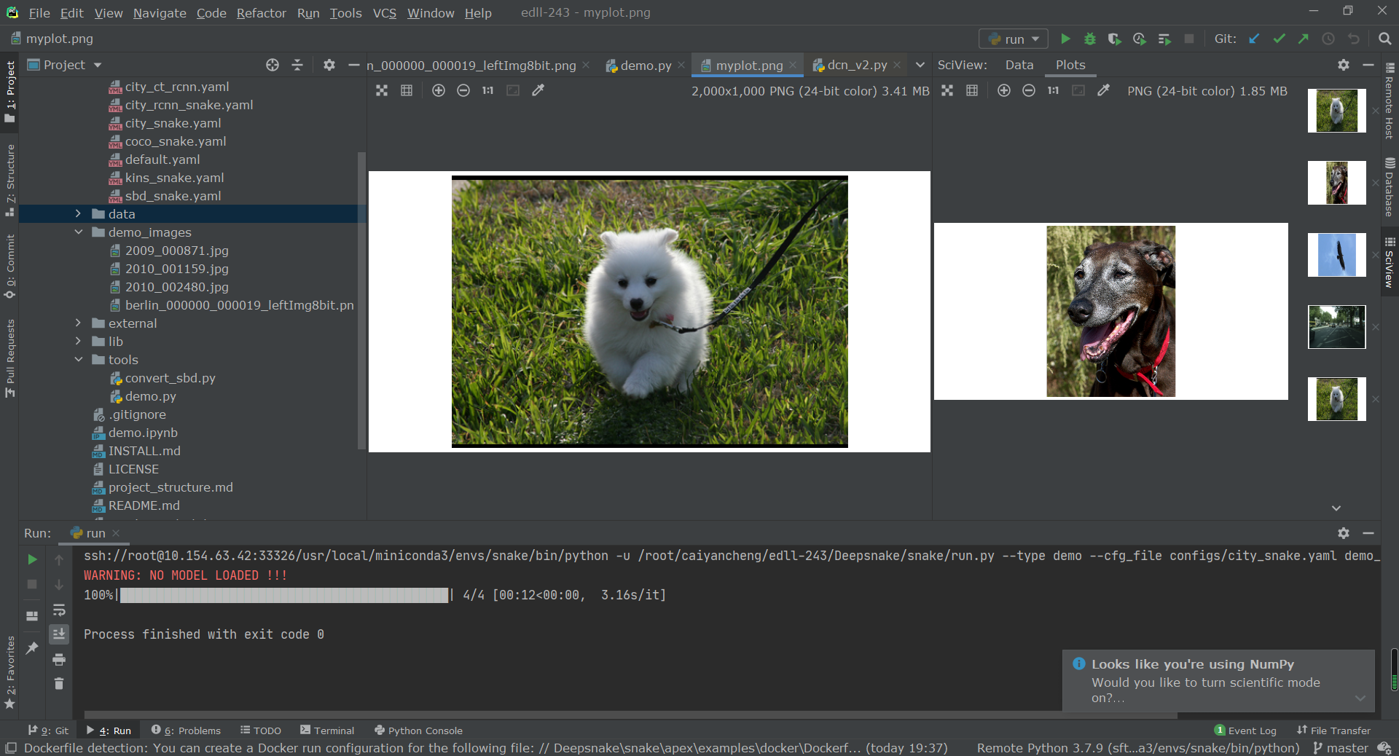Image resolution: width=1399 pixels, height=756 pixels.
Task: Collapse the demo_images folder
Action: [79, 232]
